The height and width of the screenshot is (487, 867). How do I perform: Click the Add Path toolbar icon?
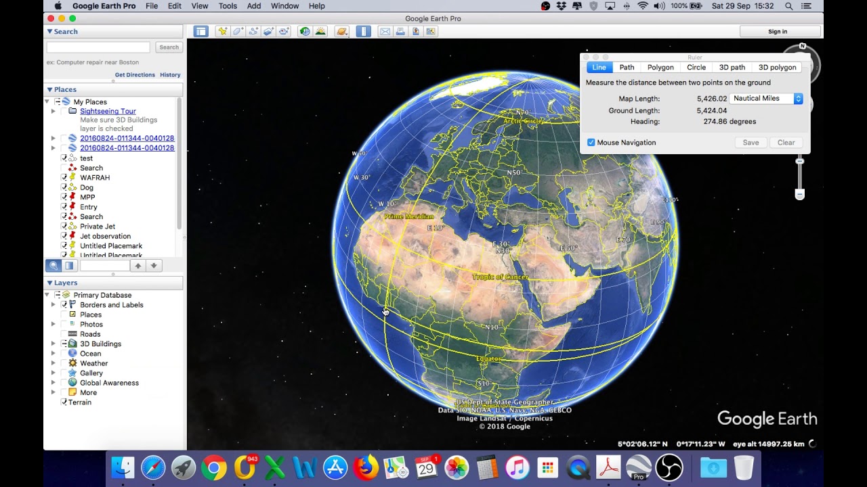pyautogui.click(x=253, y=31)
